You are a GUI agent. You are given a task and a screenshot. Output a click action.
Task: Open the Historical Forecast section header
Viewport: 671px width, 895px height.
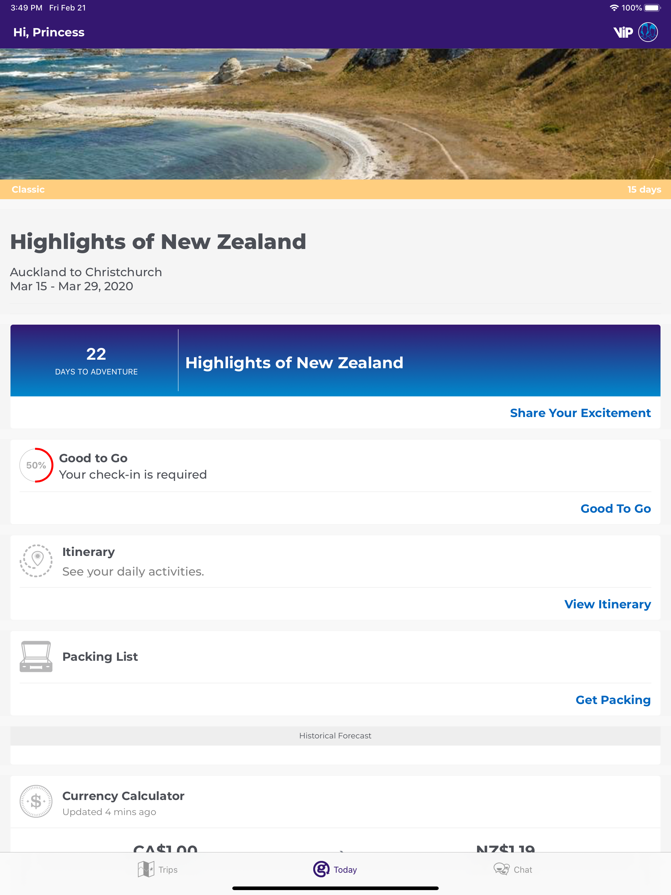[335, 735]
